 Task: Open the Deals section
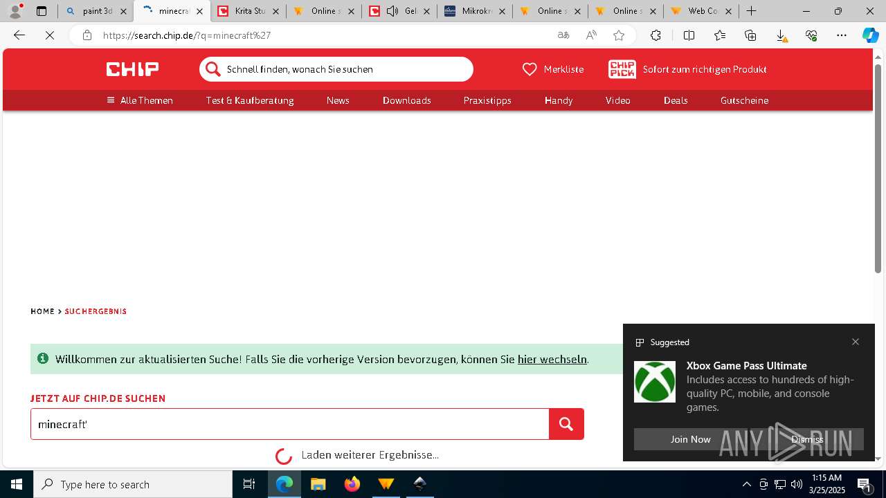676,100
